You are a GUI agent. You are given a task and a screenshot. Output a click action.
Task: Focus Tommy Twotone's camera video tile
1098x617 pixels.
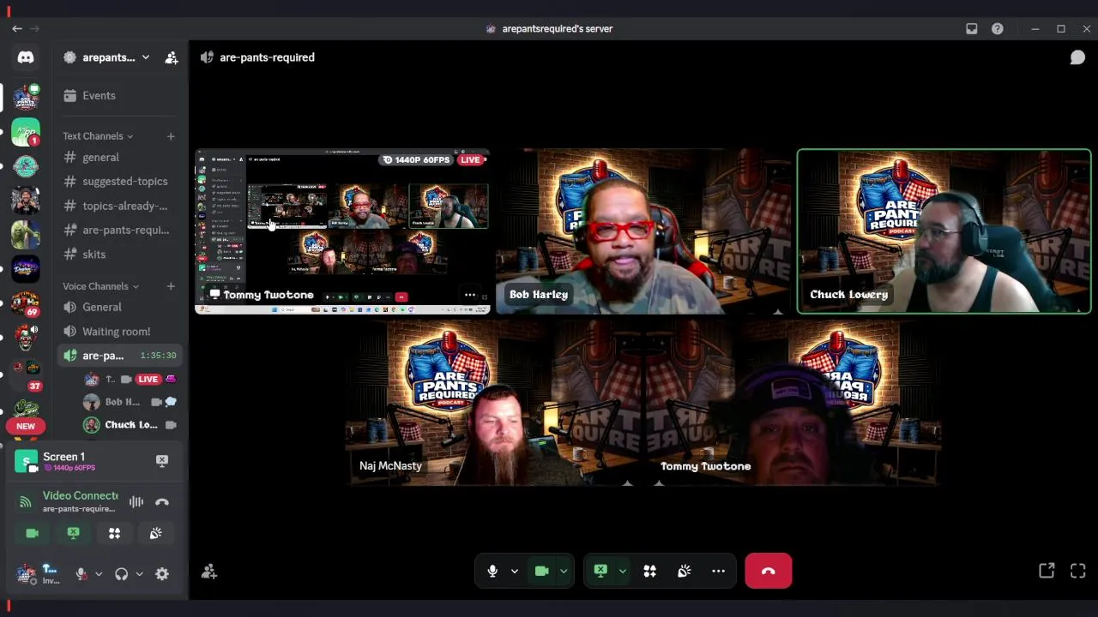point(793,403)
